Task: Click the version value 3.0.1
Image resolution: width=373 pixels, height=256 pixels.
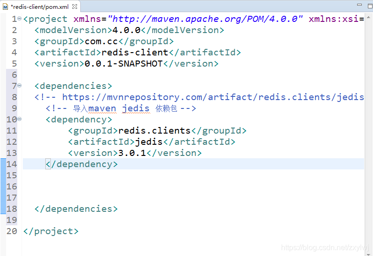Action: tap(132, 153)
